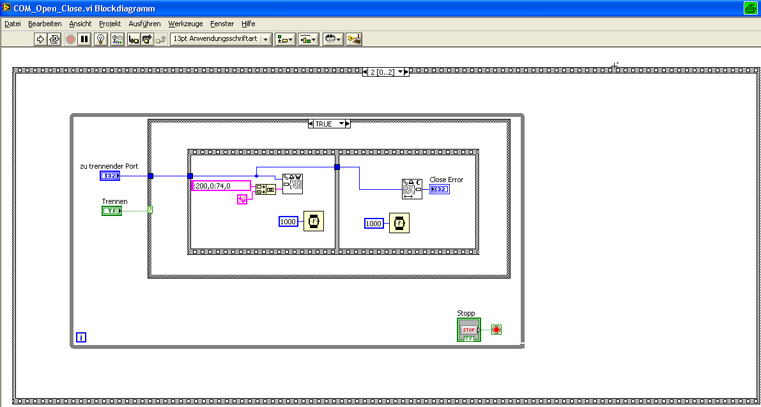The height and width of the screenshot is (407, 761).
Task: Open Fenster menu
Action: tap(222, 23)
